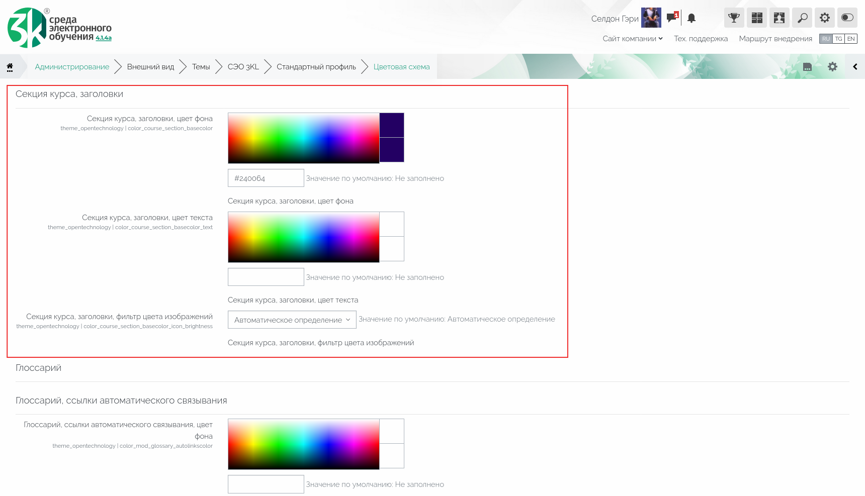Open the gear icon in header toolbar
The height and width of the screenshot is (496, 865).
click(824, 18)
